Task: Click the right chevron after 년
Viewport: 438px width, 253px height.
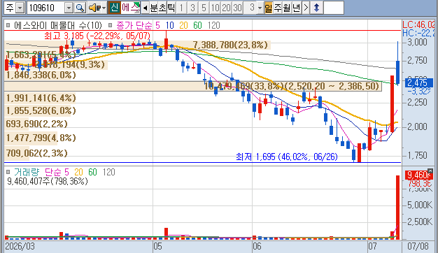Action: (306, 8)
